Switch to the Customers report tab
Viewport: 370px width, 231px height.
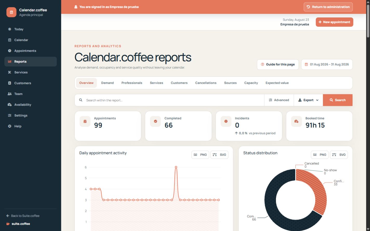(179, 83)
